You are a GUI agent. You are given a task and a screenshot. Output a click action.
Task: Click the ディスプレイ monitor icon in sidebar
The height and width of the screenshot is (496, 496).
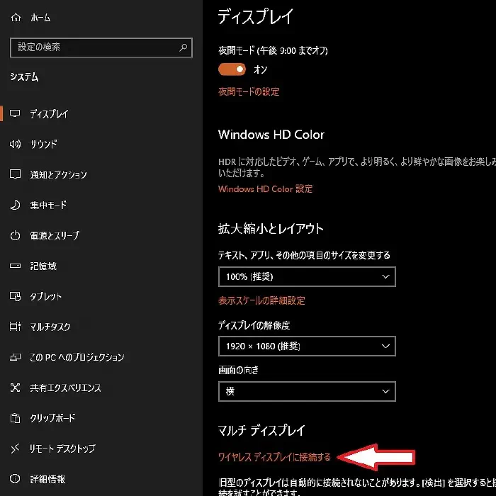coord(15,113)
